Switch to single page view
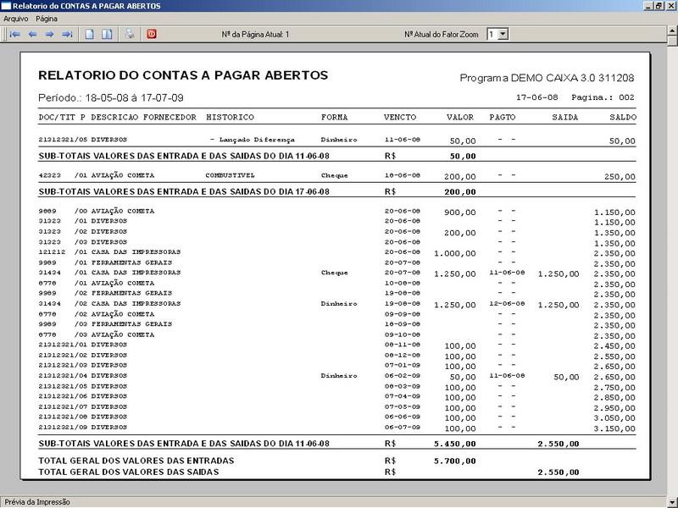678x508 pixels. pos(91,35)
